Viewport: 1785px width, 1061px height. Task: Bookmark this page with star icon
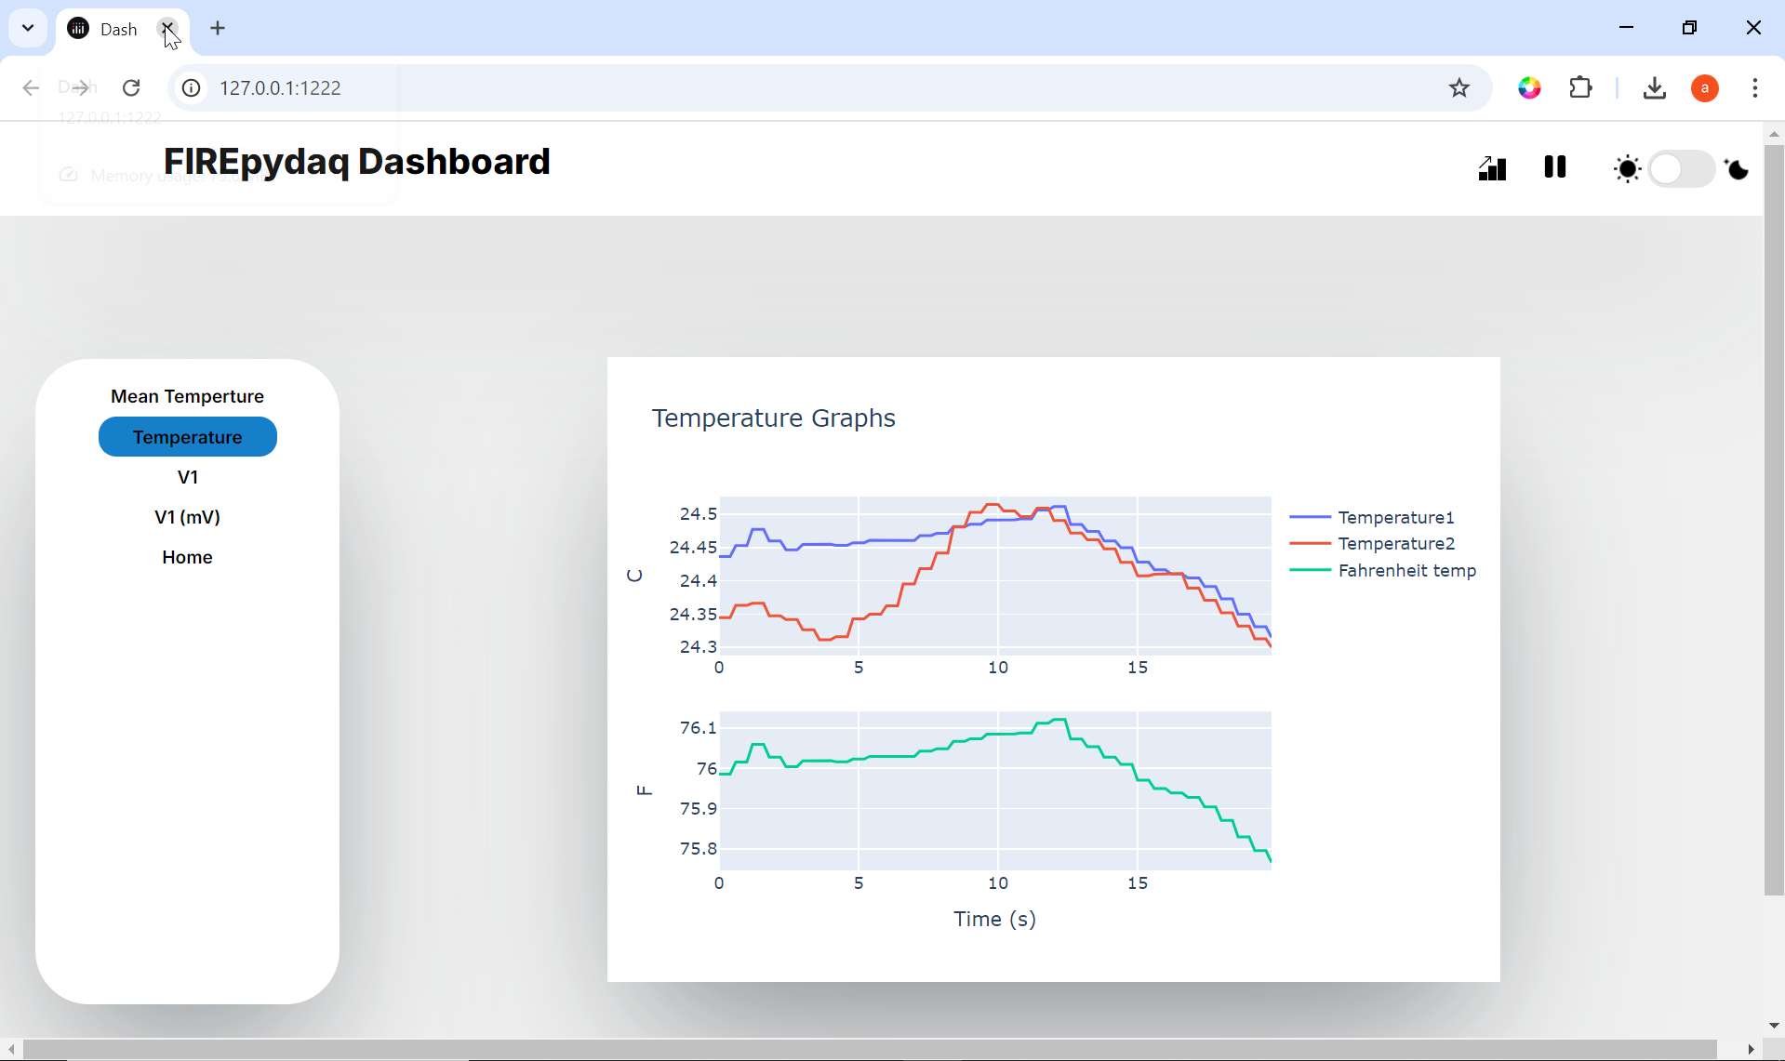(x=1459, y=87)
